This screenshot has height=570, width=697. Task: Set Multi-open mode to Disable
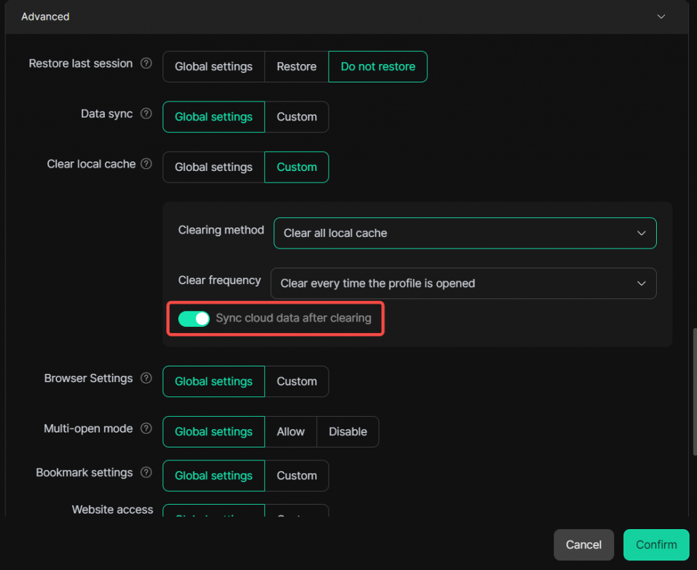click(348, 432)
